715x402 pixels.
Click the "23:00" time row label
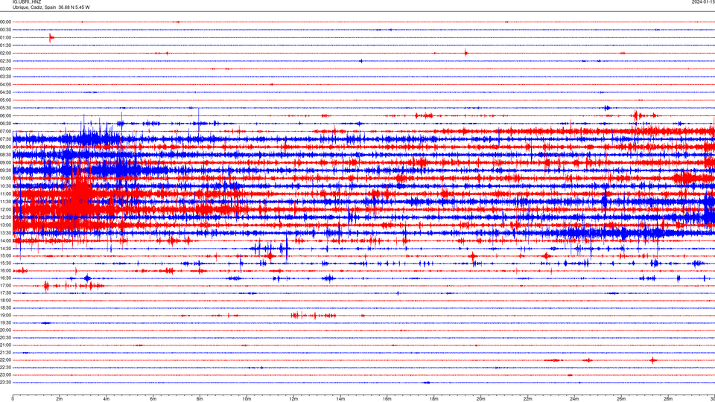coord(5,375)
